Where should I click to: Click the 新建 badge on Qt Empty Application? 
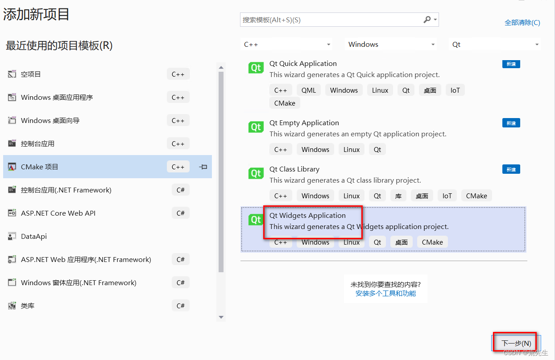click(x=511, y=123)
